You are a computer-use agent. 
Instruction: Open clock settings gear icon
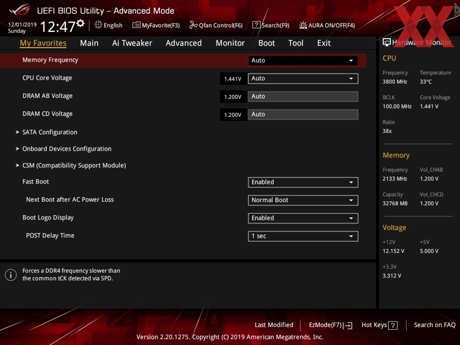[80, 23]
